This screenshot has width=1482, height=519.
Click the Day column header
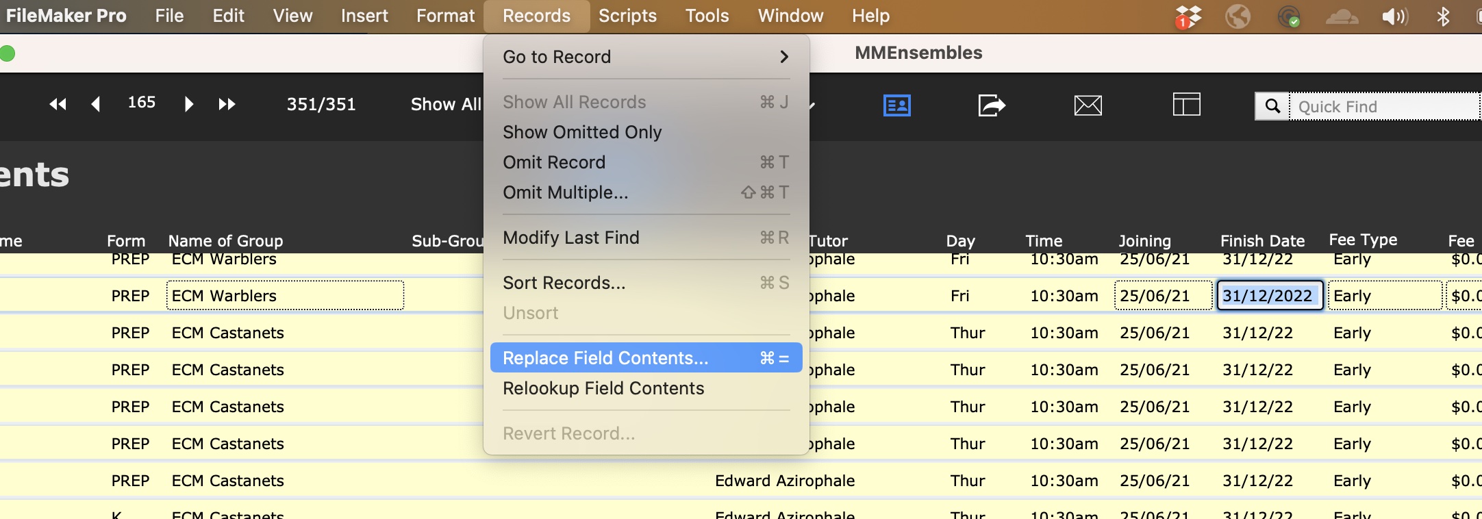(x=960, y=241)
